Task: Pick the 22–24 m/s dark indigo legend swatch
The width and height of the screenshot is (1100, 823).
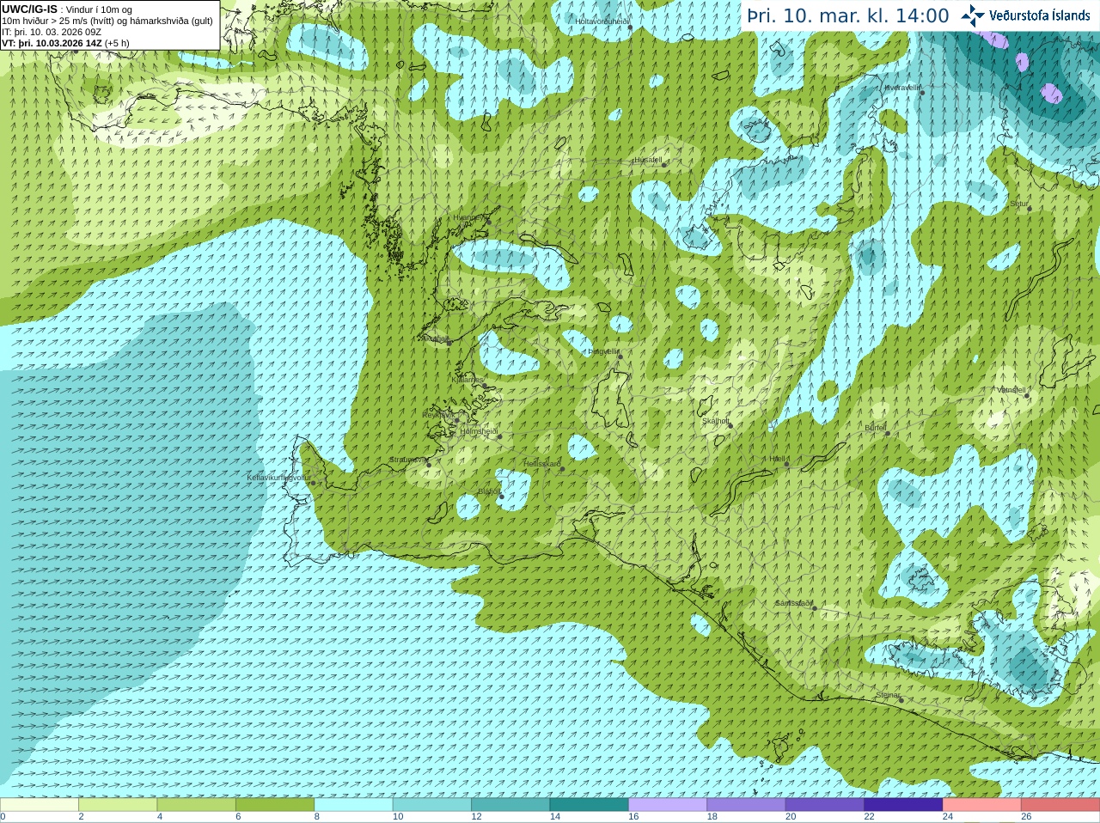Action: [x=903, y=805]
